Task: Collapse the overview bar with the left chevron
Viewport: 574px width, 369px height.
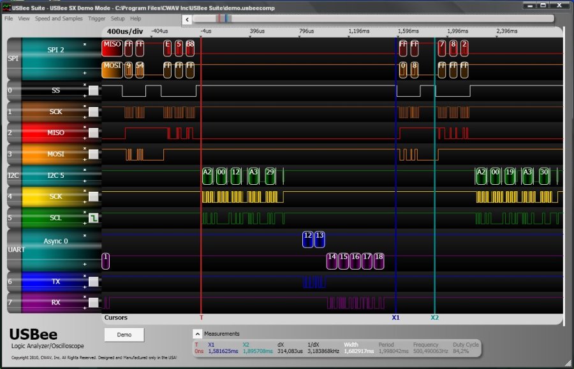Action: [187, 20]
